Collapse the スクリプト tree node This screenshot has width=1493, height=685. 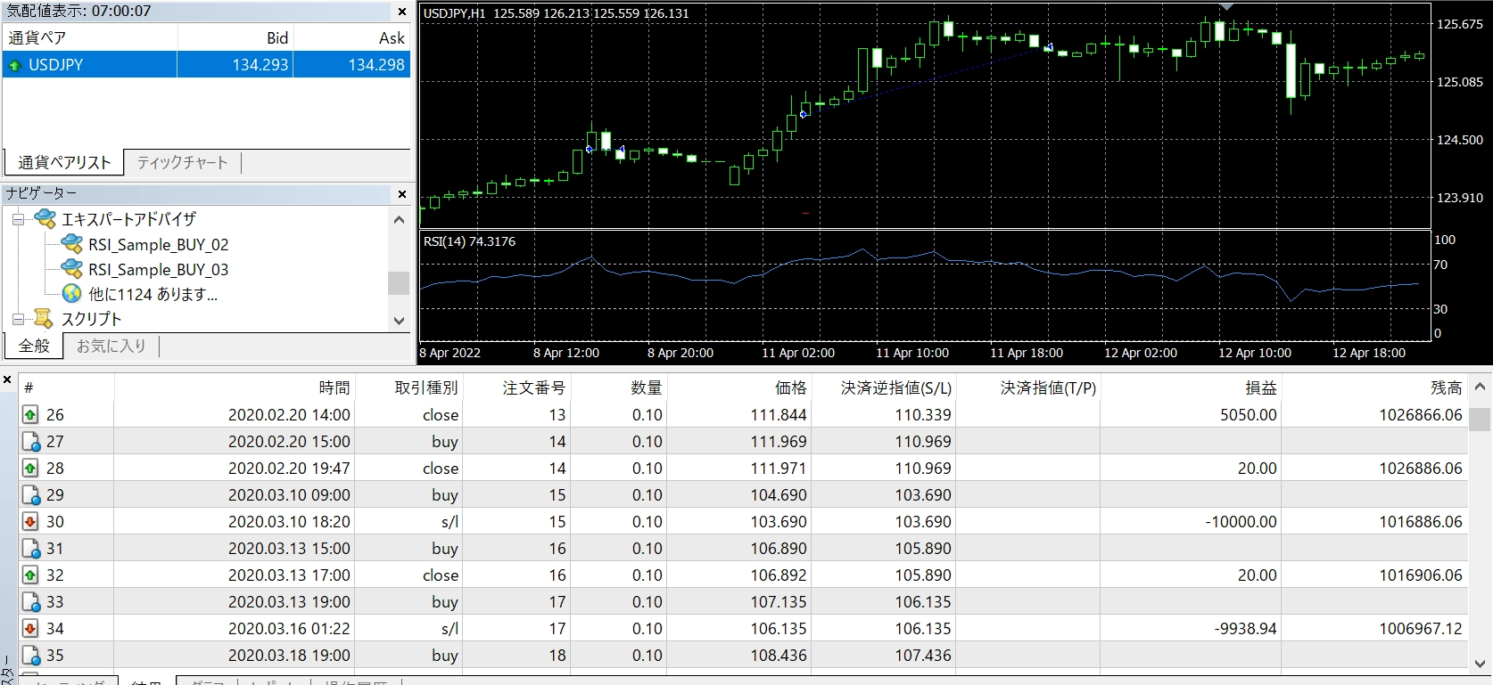click(17, 319)
